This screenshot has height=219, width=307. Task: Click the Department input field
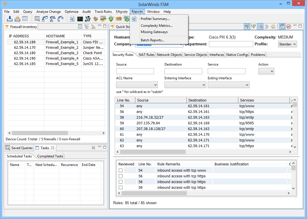tap(231, 44)
